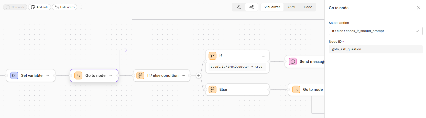426x118 pixels.
Task: Click the Send message chat icon
Action: pyautogui.click(x=293, y=62)
